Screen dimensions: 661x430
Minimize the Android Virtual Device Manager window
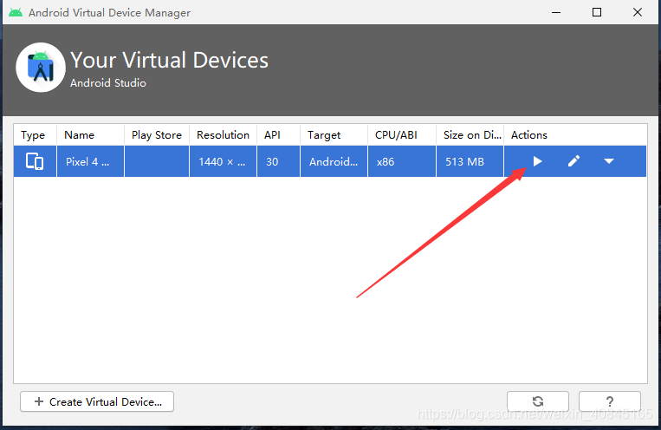pos(556,12)
